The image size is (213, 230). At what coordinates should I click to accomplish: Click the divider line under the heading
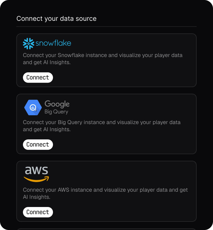[x=106, y=27]
